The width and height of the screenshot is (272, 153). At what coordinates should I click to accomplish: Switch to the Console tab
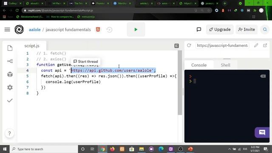coord(199,65)
